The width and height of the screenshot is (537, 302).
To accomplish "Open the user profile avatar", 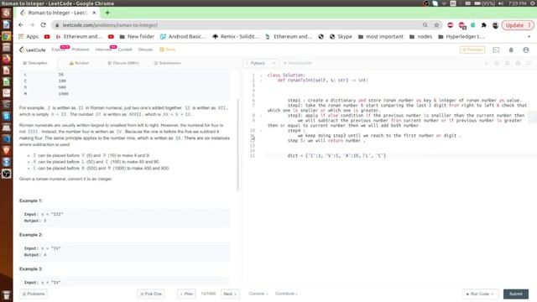I will coord(526,50).
